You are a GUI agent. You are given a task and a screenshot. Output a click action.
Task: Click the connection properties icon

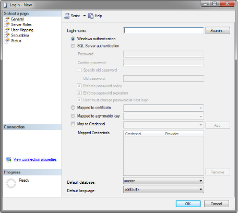click(8, 159)
